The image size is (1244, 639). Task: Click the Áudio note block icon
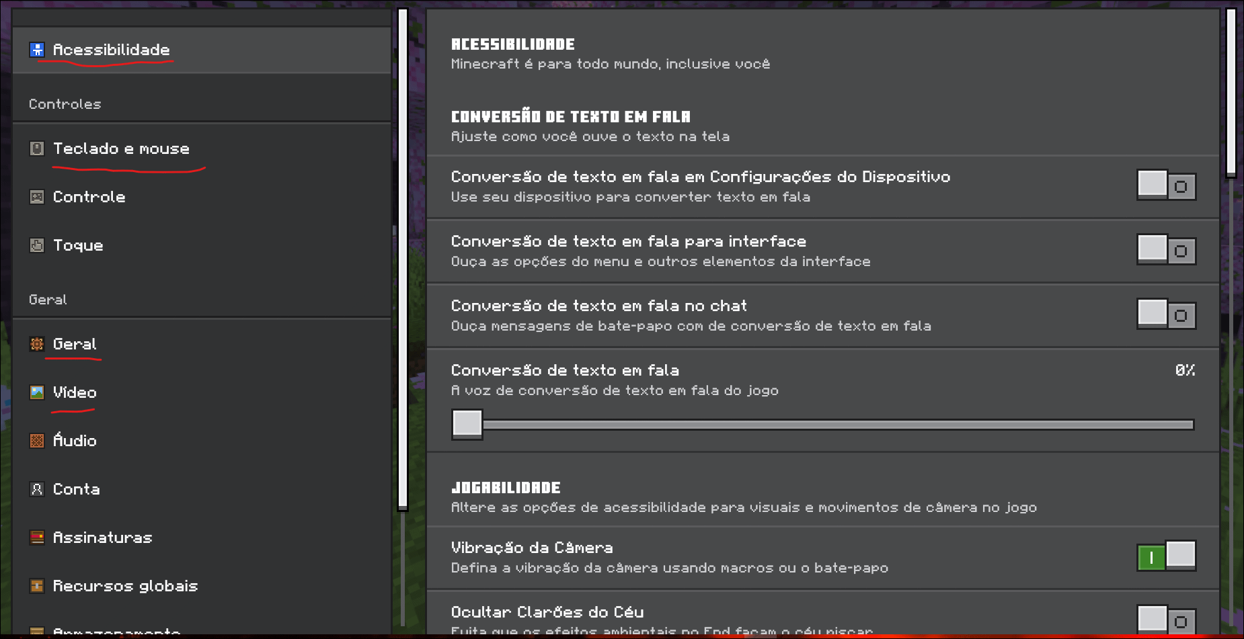tap(37, 441)
